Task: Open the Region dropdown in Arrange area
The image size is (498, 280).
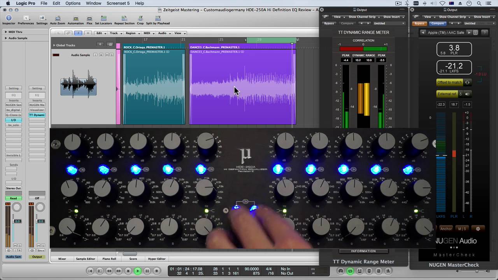Action: tap(132, 33)
